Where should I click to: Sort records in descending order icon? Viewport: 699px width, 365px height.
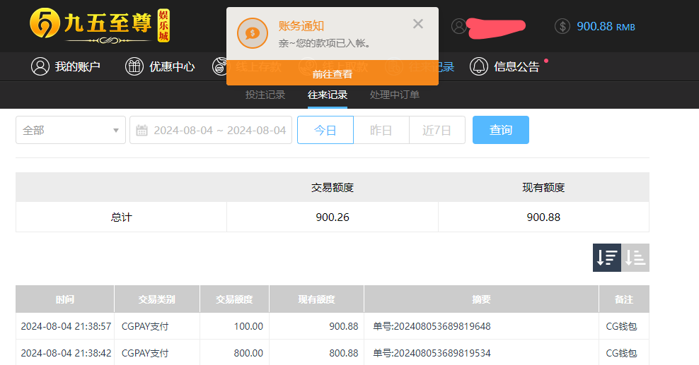(x=606, y=258)
